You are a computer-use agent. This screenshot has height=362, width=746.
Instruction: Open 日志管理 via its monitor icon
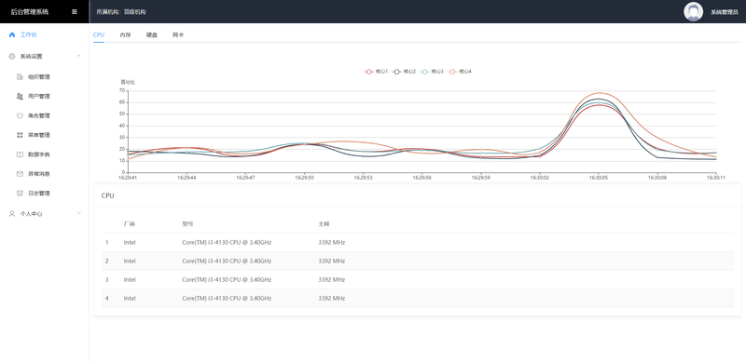pyautogui.click(x=20, y=194)
